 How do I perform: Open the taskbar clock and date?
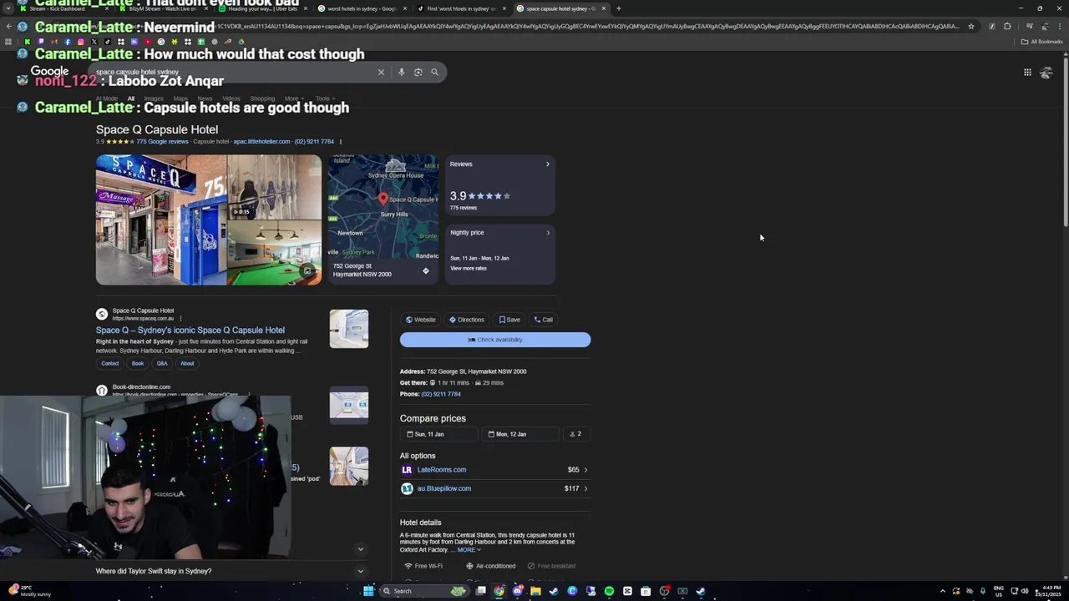[x=1048, y=591]
